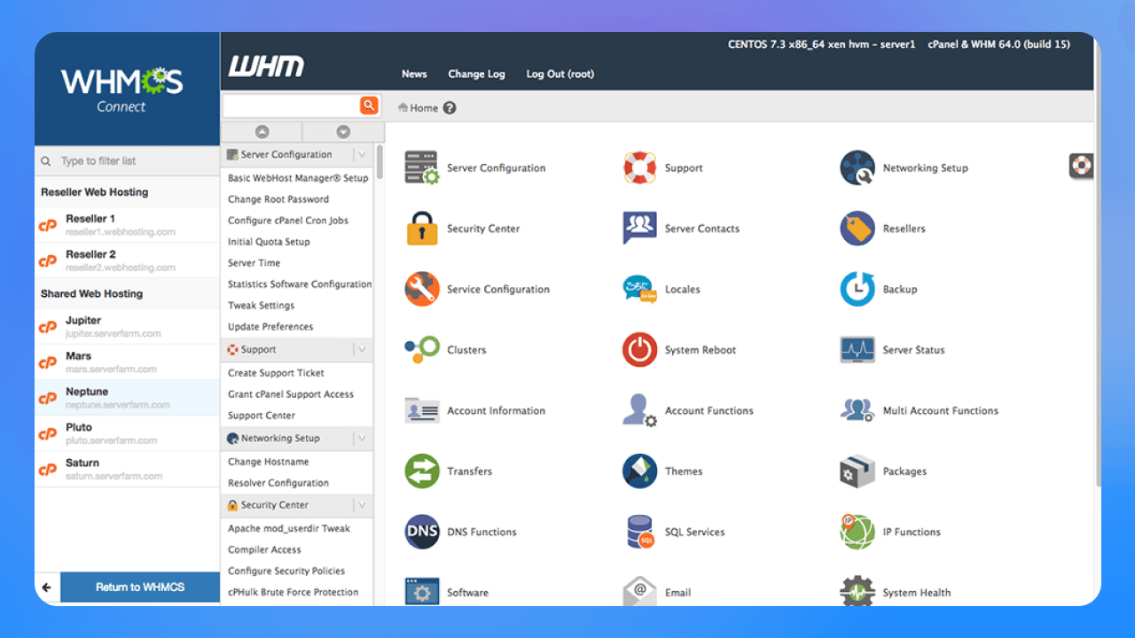This screenshot has height=638, width=1135.
Task: Open Networking Setup icon in main panel
Action: pos(857,167)
